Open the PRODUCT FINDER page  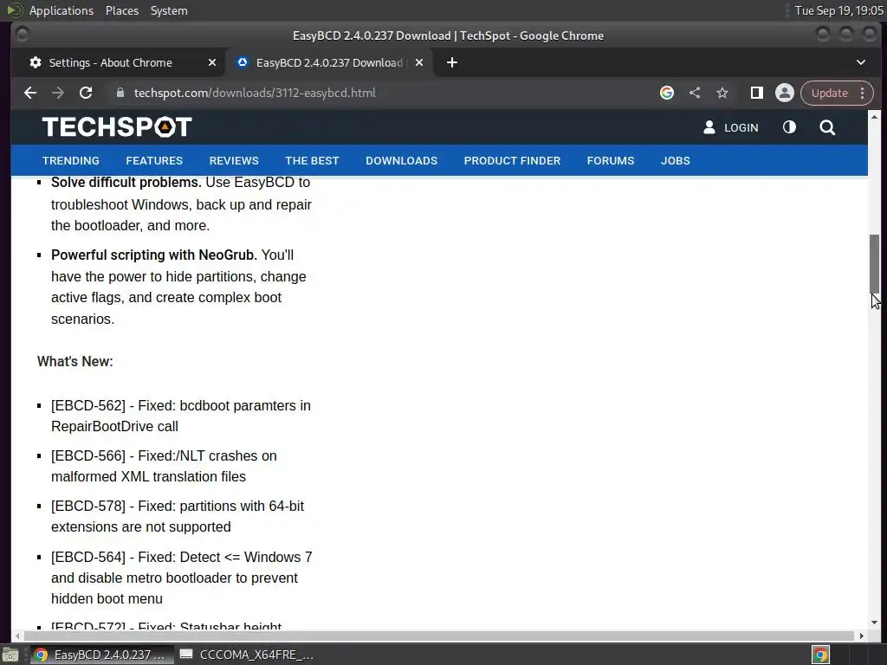513,160
